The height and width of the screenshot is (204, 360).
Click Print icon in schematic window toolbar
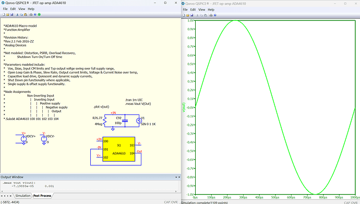click(x=31, y=15)
